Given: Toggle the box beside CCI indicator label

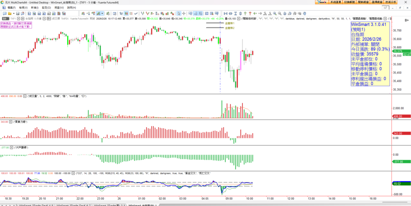Looking at the screenshot, I should tap(74, 173).
